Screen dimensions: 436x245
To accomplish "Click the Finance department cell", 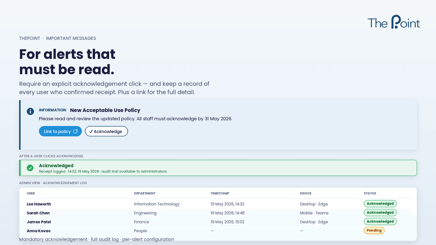I will pyautogui.click(x=142, y=222).
